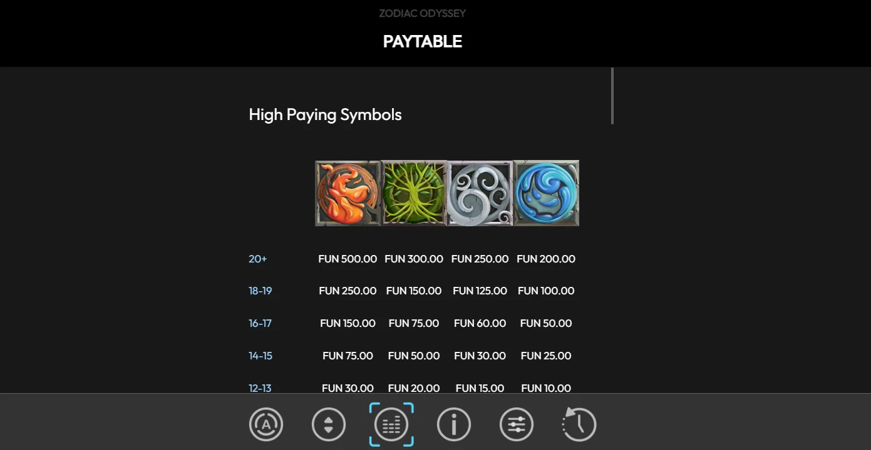Click the FUN 125.00 payout value
The width and height of the screenshot is (871, 450).
[480, 291]
